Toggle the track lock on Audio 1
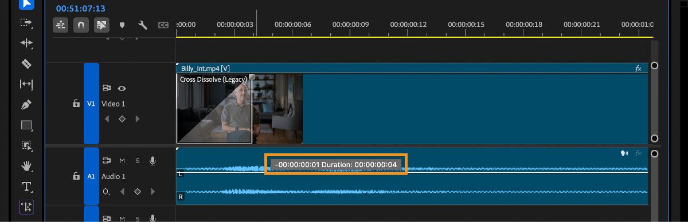 (x=76, y=176)
